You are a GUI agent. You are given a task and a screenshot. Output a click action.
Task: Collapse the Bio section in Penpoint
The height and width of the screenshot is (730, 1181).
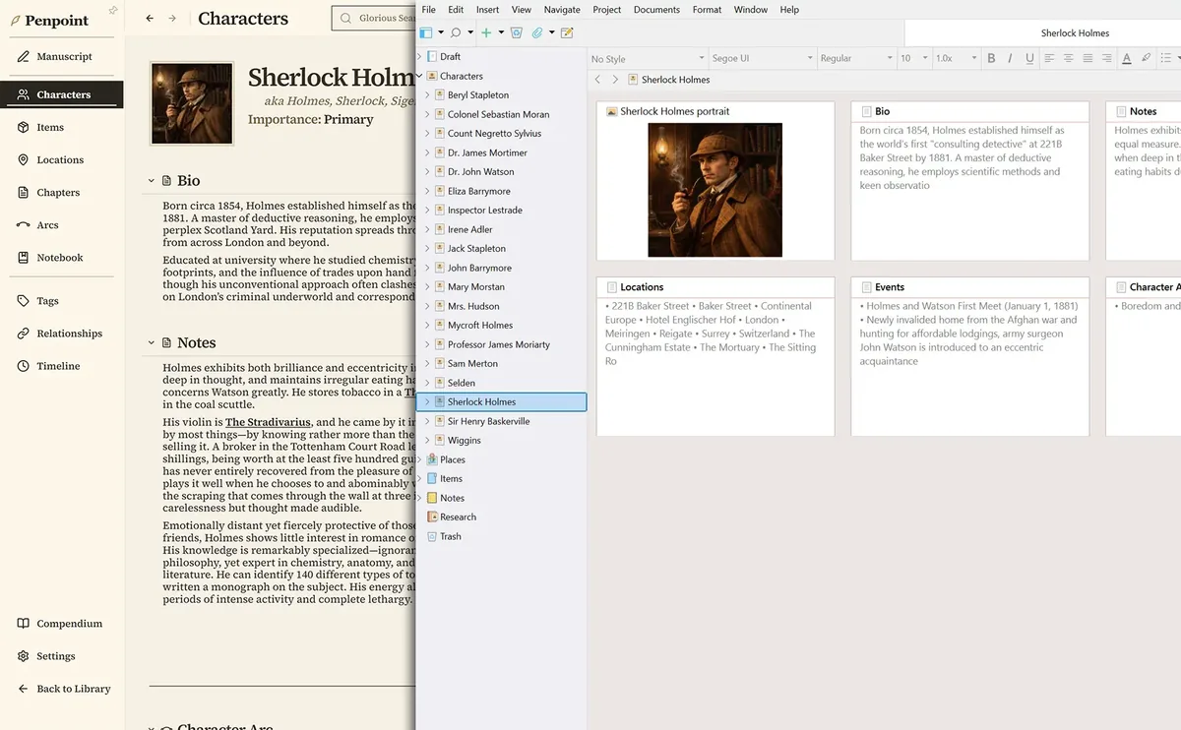[x=152, y=181]
